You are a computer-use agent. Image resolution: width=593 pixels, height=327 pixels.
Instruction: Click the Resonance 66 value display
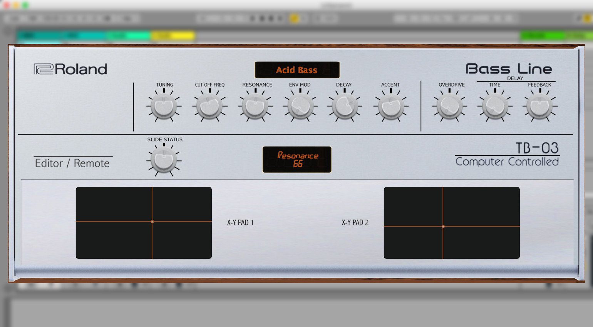point(297,159)
